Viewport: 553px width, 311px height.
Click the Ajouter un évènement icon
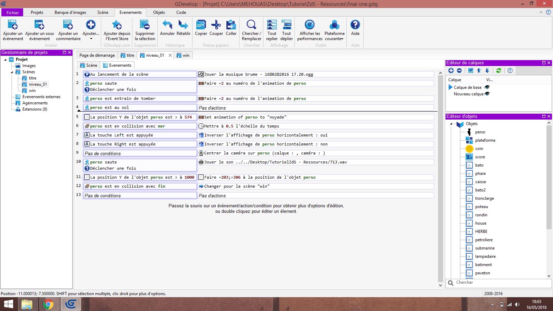pyautogui.click(x=13, y=25)
